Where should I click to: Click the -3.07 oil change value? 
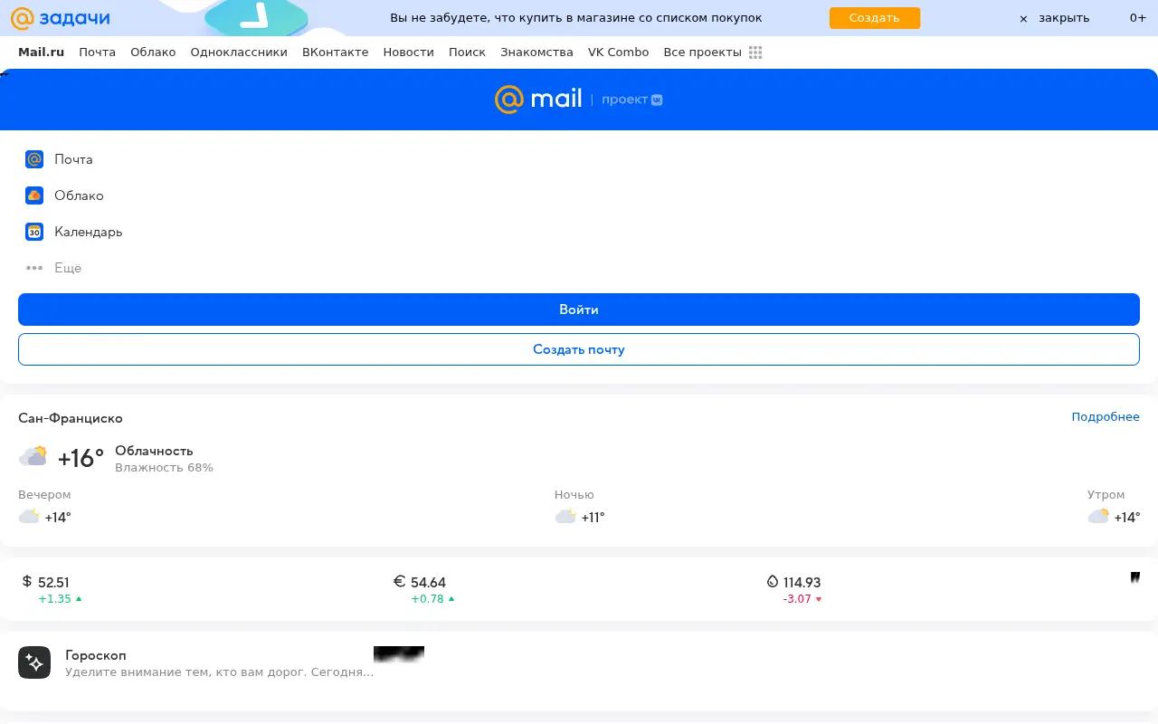[x=797, y=599]
